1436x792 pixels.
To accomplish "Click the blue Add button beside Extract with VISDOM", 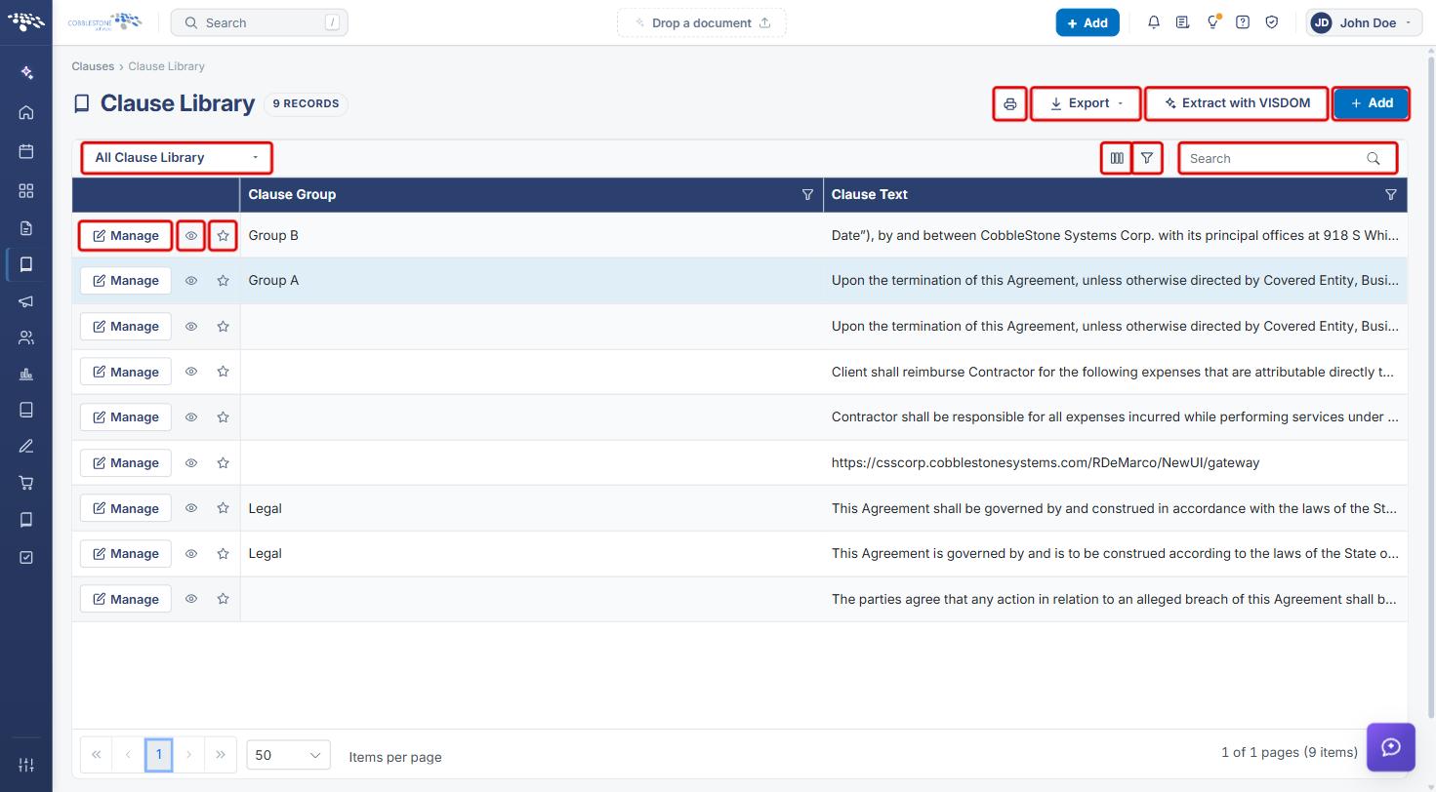I will pos(1372,103).
